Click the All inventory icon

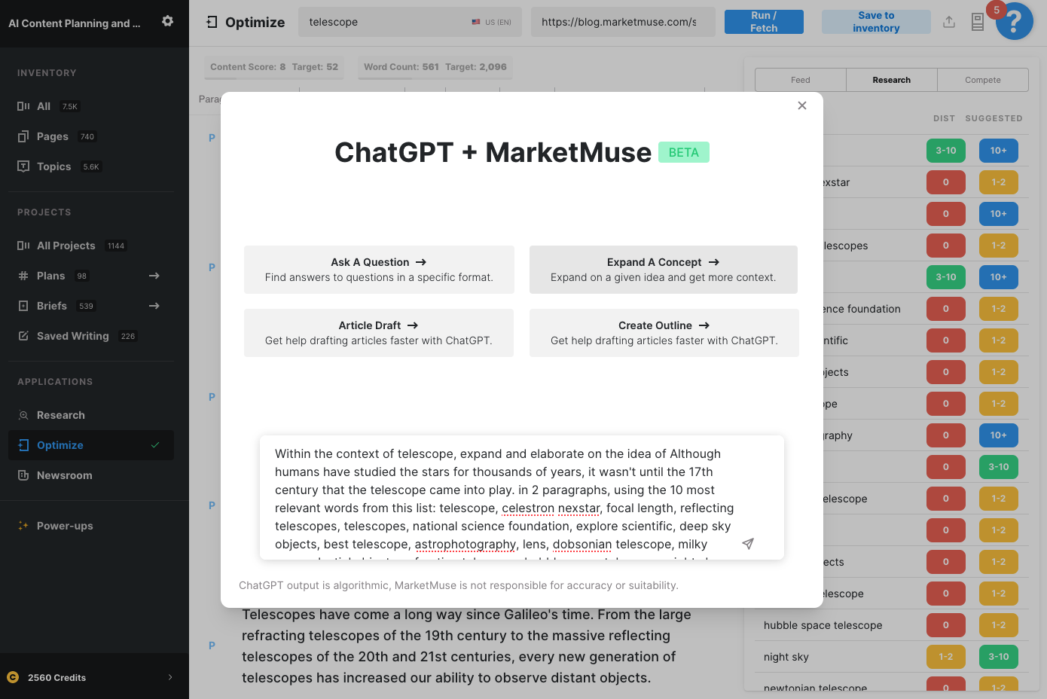[23, 106]
